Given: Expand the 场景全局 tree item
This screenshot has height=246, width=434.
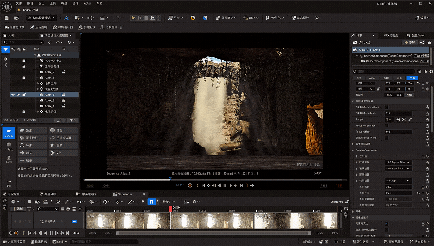Looking at the screenshot, I should 38,83.
